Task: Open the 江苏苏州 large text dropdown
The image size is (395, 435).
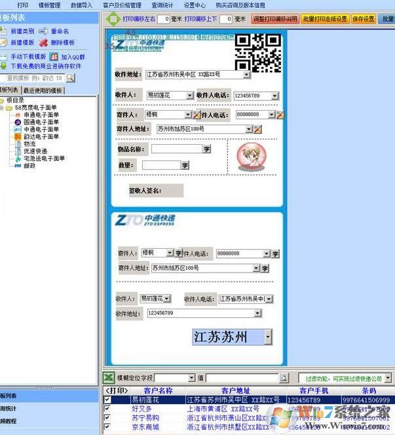Action: (x=268, y=337)
